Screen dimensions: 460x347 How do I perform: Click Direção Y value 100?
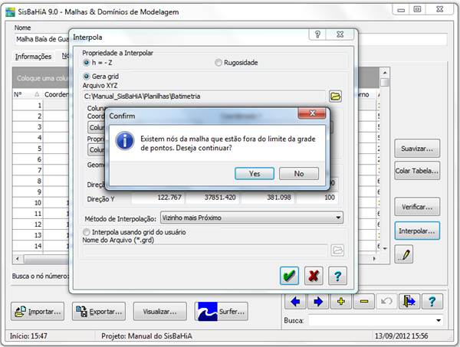tap(317, 198)
